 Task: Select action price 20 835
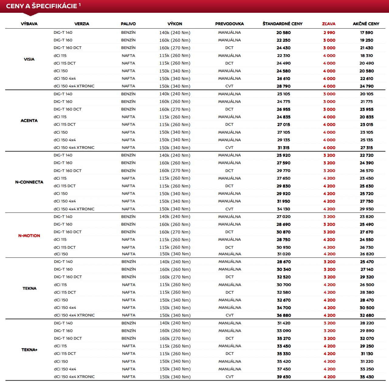[x=367, y=117]
